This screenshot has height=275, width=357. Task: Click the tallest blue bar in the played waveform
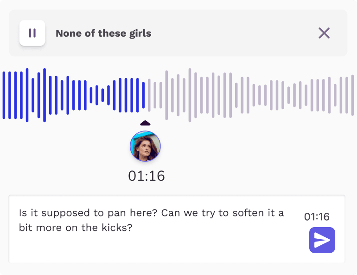click(45, 95)
